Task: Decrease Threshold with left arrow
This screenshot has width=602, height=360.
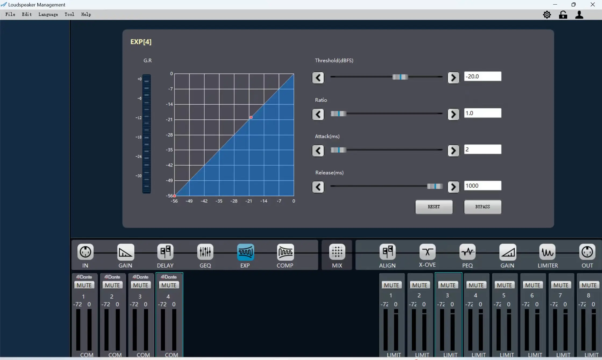Action: click(x=318, y=78)
